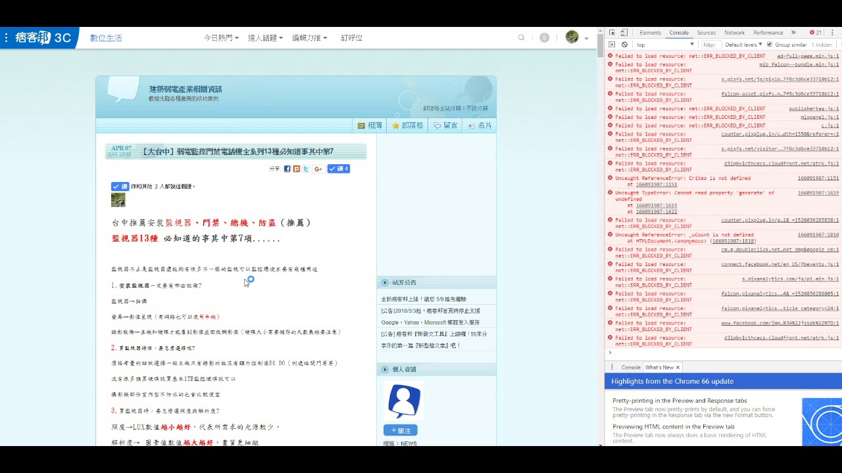Toggle the Group similar checkbox
Viewport: 842px width, 473px height.
pos(770,45)
